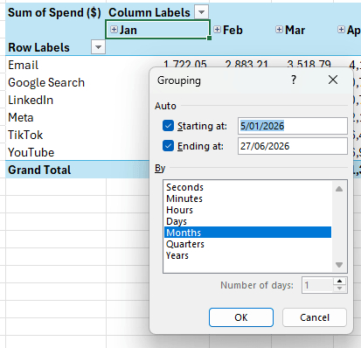Uncheck the Ending at checkbox

pyautogui.click(x=168, y=146)
